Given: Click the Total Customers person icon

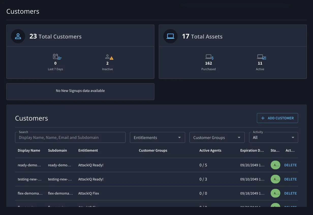Looking at the screenshot, I should point(18,36).
